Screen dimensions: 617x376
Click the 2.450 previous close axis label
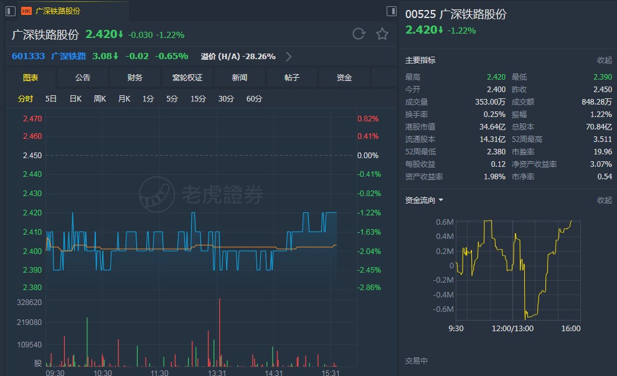(x=32, y=156)
